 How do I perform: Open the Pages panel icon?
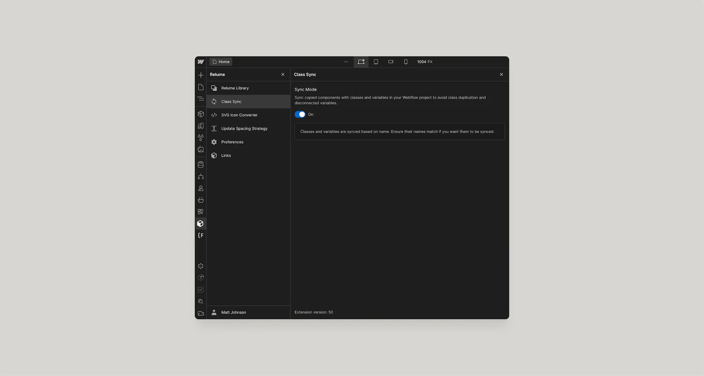pyautogui.click(x=201, y=87)
